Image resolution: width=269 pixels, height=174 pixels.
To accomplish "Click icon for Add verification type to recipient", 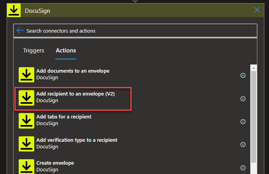I will click(x=26, y=143).
